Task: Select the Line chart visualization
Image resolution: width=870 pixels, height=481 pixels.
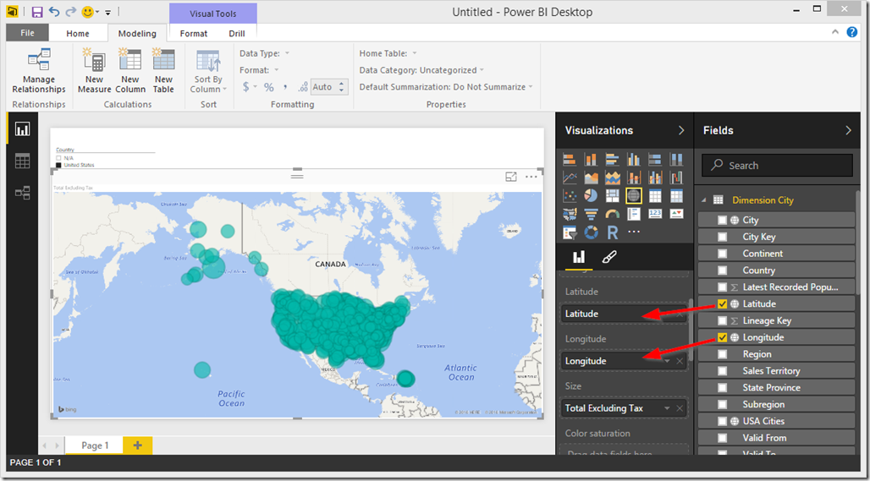Action: pyautogui.click(x=570, y=178)
